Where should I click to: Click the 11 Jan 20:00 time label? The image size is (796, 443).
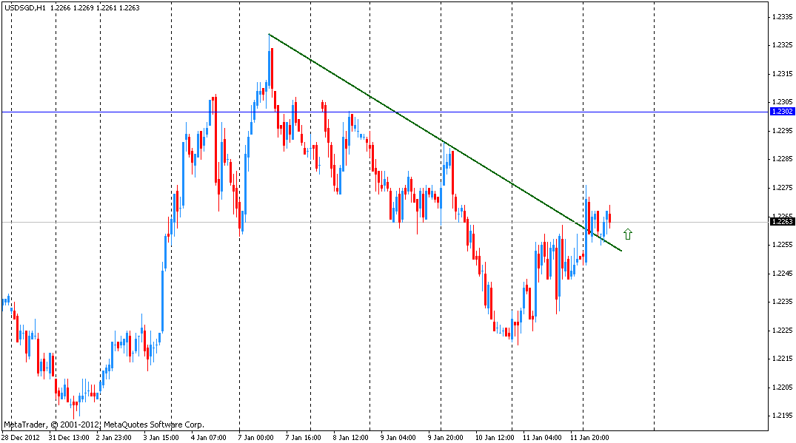[589, 437]
